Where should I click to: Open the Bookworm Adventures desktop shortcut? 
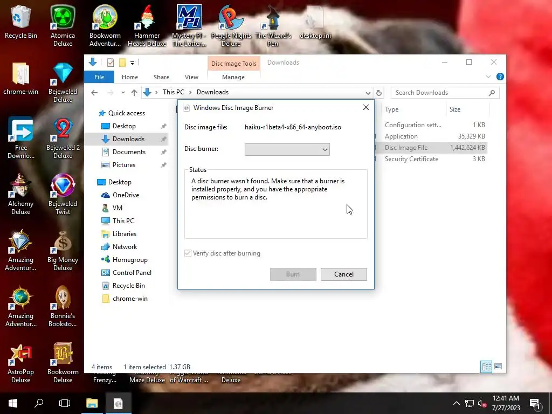click(105, 26)
